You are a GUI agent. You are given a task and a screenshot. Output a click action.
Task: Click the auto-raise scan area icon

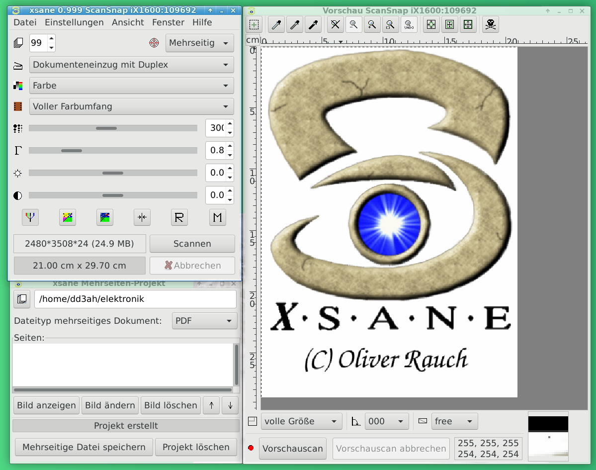[450, 25]
